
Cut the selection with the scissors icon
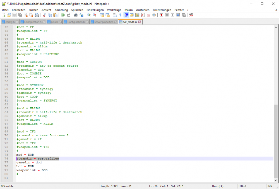click(x=44, y=15)
